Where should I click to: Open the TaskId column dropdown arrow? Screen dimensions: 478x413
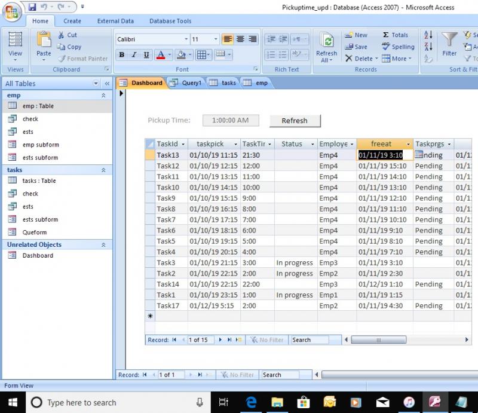click(x=183, y=144)
